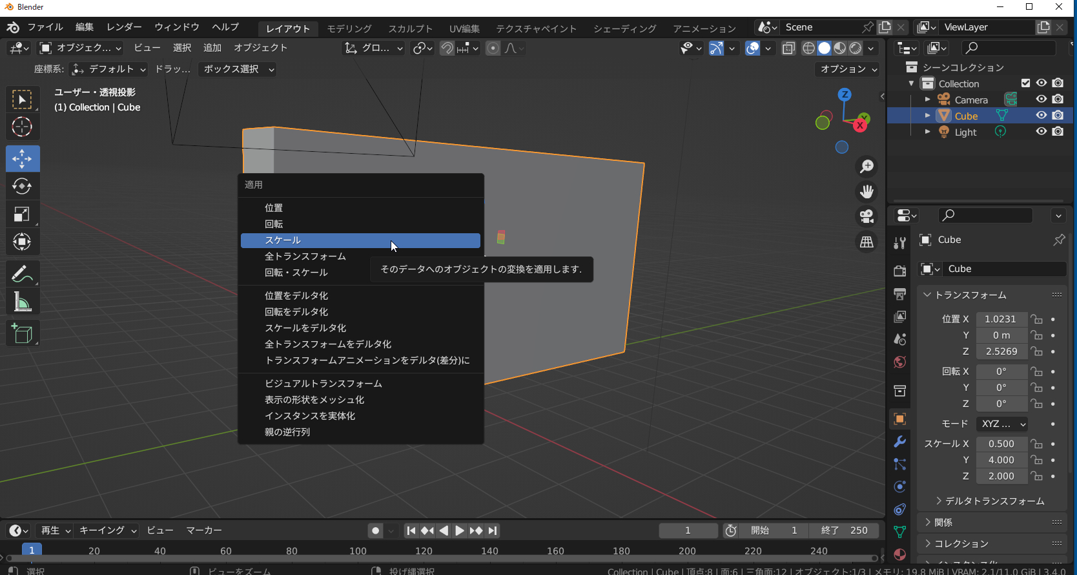Viewport: 1077px width, 575px height.
Task: Toggle camera view in viewport
Action: (x=867, y=216)
